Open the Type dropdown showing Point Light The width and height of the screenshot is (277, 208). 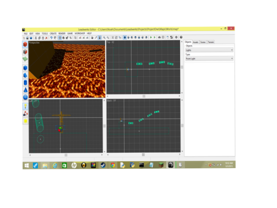(209, 58)
